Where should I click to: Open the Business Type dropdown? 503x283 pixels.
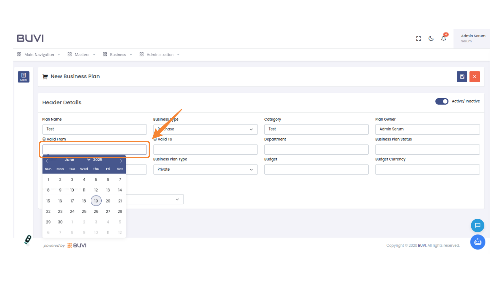pos(205,129)
